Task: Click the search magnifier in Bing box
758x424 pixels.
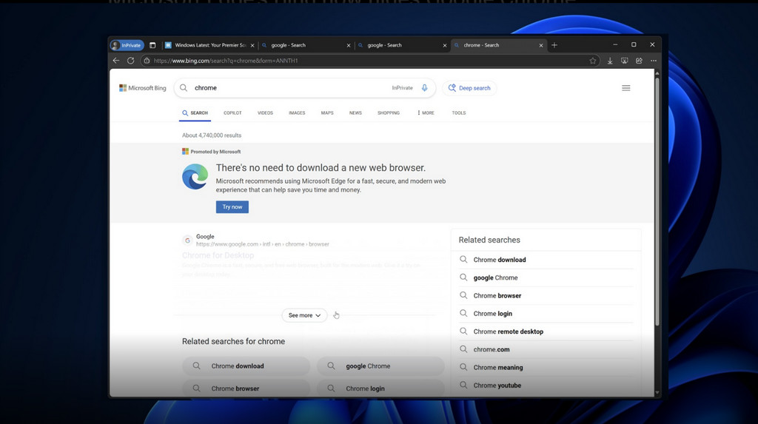Action: coord(184,87)
